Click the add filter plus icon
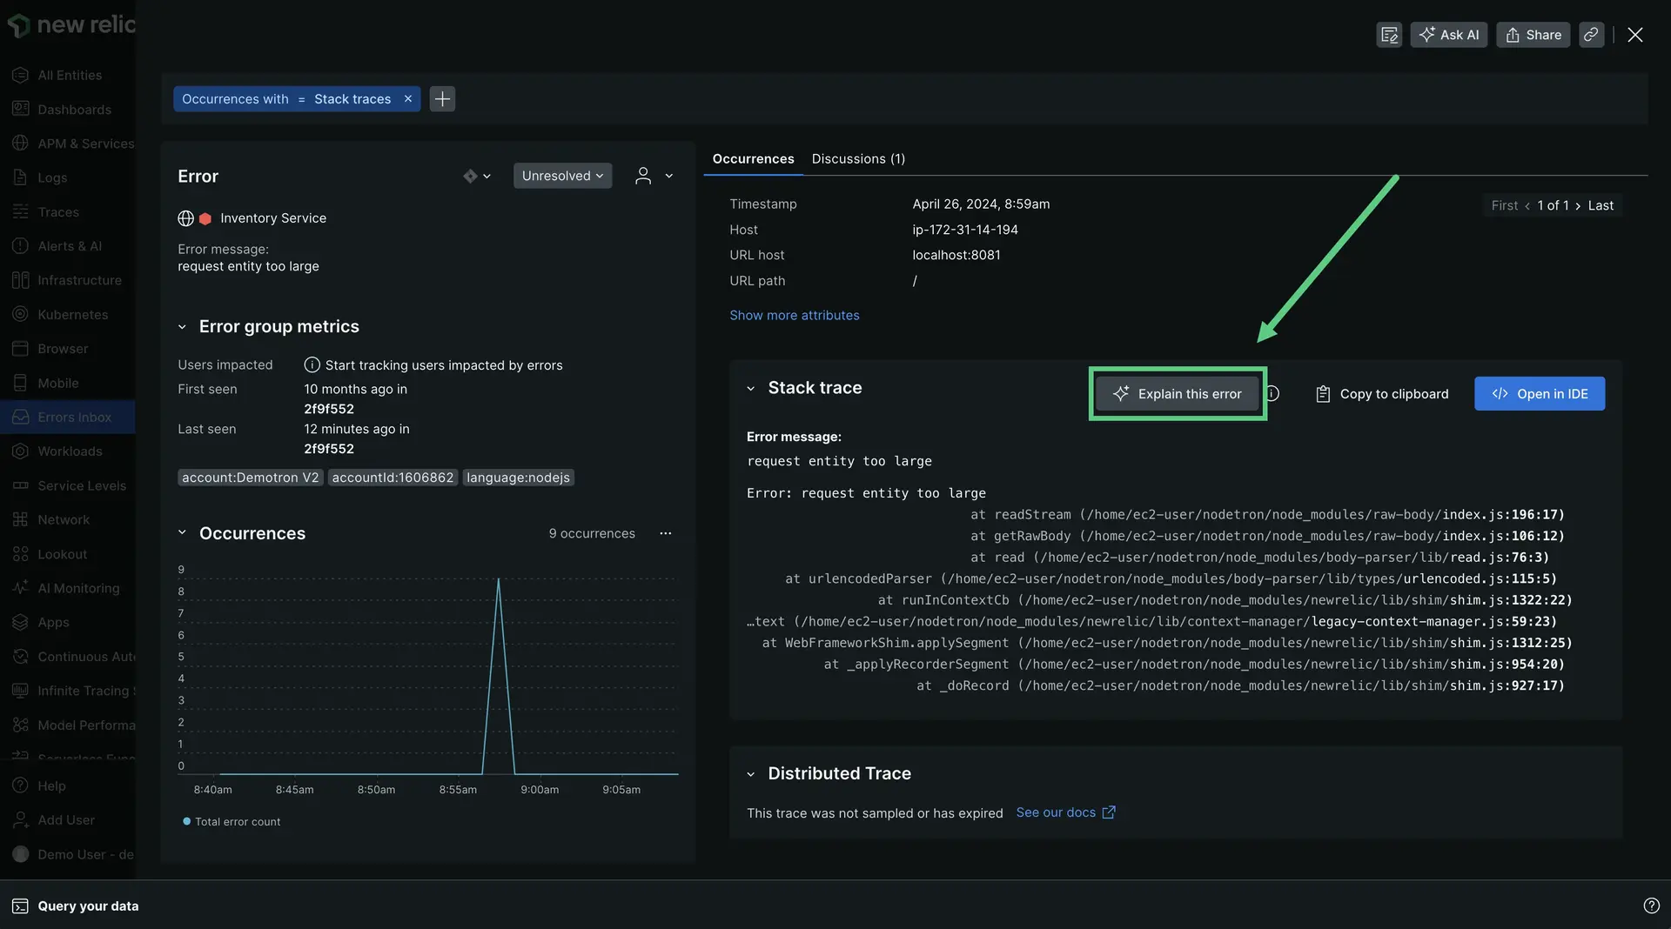The image size is (1671, 929). point(442,99)
